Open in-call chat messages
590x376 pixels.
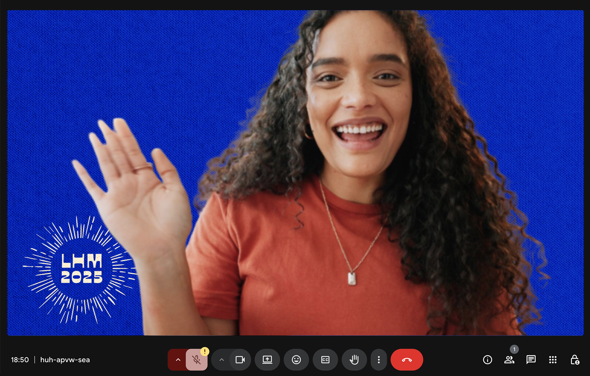pos(531,360)
